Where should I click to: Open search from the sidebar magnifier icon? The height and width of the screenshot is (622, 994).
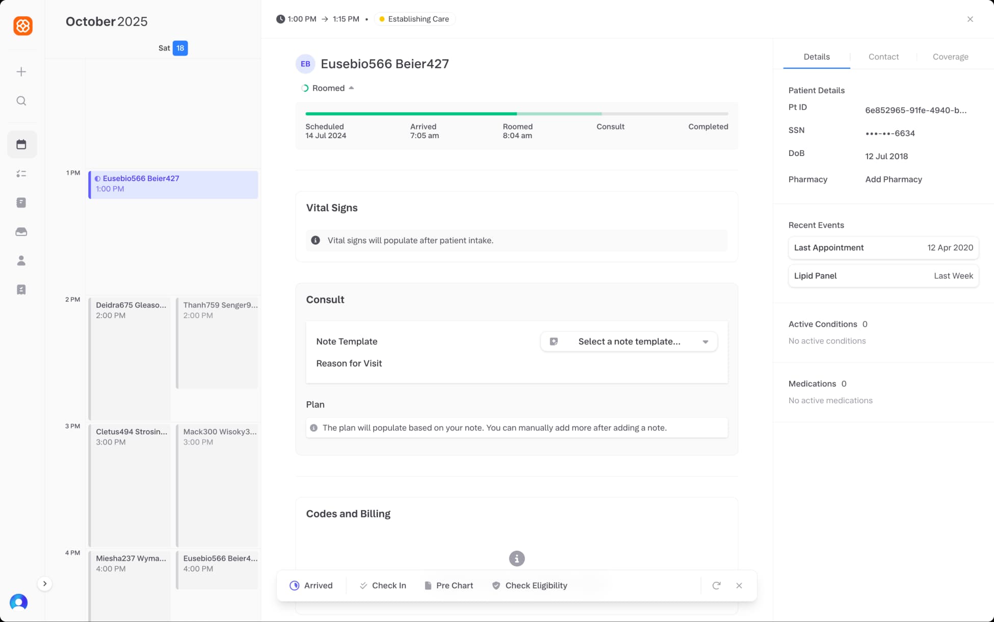21,101
